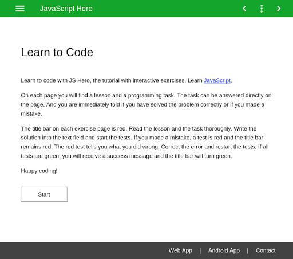Go to next page with right chevron
293x259 pixels.
279,9
